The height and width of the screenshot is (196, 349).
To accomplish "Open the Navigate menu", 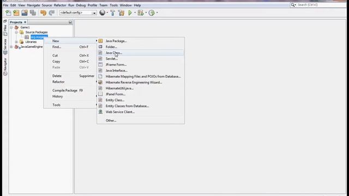I will (x=33, y=5).
